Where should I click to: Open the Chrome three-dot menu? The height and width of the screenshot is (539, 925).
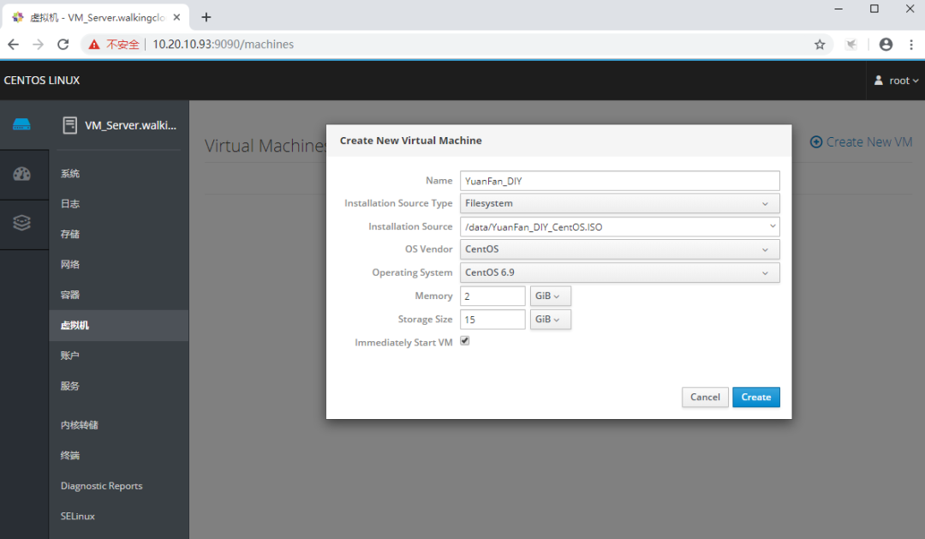coord(910,45)
